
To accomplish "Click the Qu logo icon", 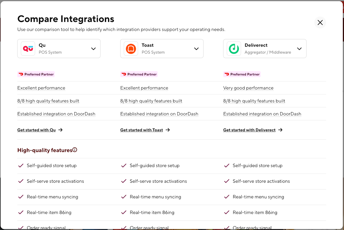I will click(28, 48).
